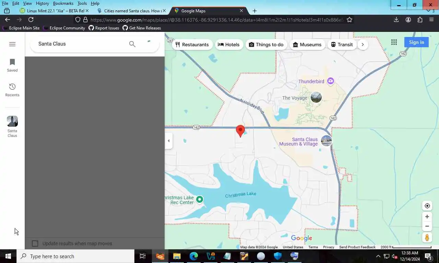This screenshot has height=263, width=439.
Task: Click the Christmas Lake Rec Center marker
Action: point(200,199)
